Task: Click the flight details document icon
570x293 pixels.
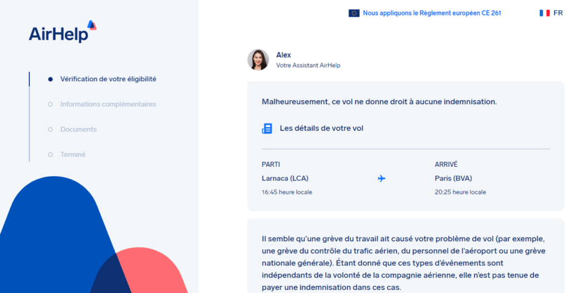Action: 267,128
